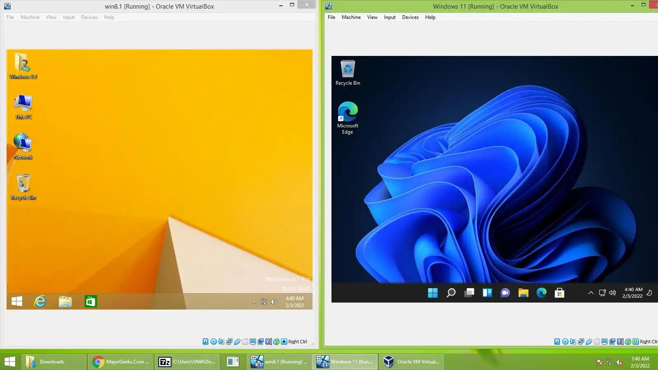Image resolution: width=658 pixels, height=370 pixels.
Task: Click hard disk indicator in win8.1 status bar
Action: (x=206, y=342)
